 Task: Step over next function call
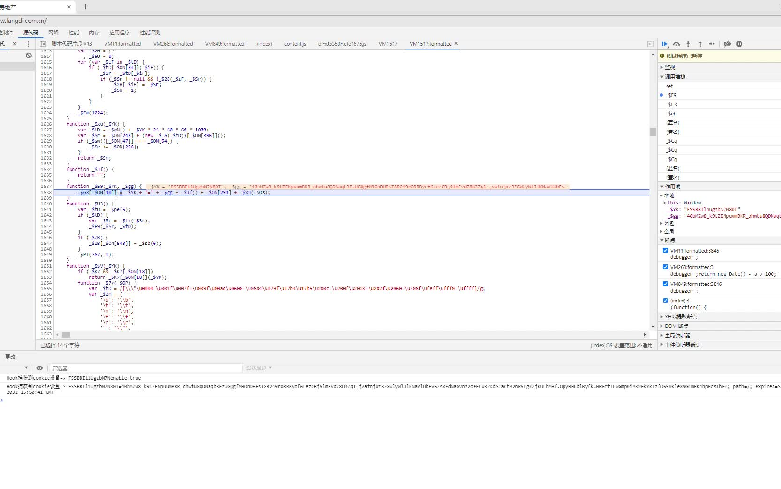(x=676, y=44)
